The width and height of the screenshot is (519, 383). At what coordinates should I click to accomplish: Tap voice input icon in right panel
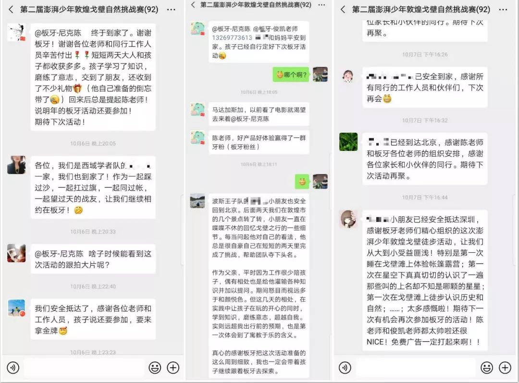pyautogui.click(x=345, y=368)
